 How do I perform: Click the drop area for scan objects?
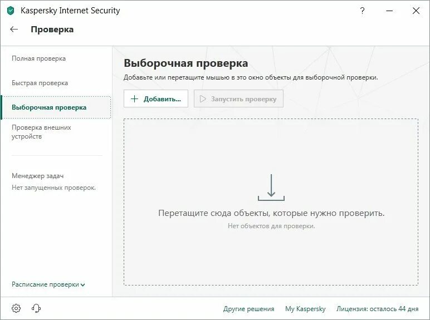pyautogui.click(x=271, y=202)
